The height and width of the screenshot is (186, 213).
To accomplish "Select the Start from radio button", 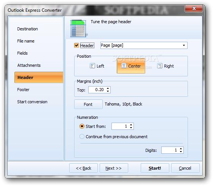I will tap(82, 126).
